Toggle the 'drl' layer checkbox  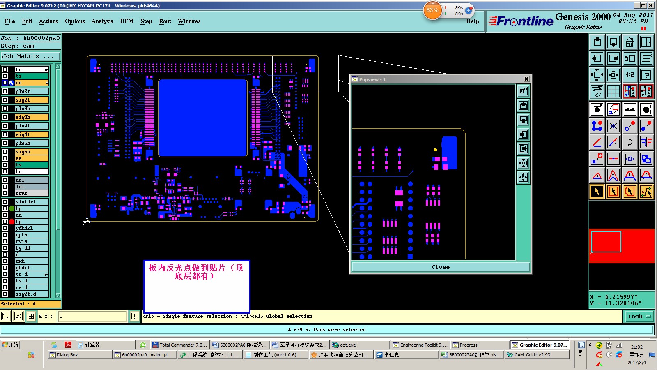5,180
